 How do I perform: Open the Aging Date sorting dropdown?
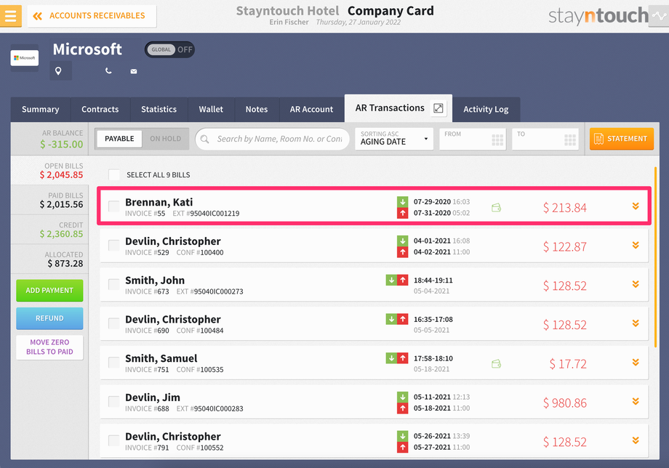click(394, 139)
